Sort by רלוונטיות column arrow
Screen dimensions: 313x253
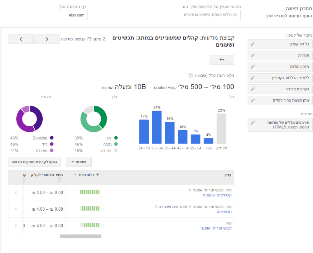[98, 175]
